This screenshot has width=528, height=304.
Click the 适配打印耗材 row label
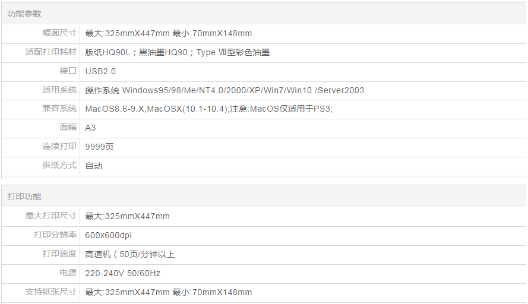point(51,52)
